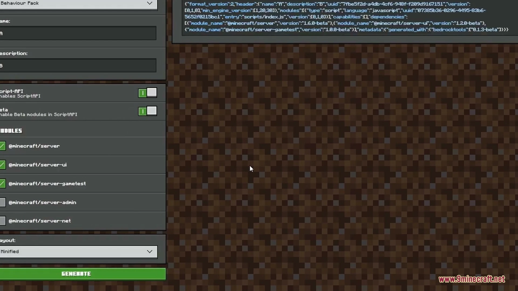Viewport: 518px width, 291px height.
Task: Click the '@minecraft/server-net' label text
Action: [40, 221]
